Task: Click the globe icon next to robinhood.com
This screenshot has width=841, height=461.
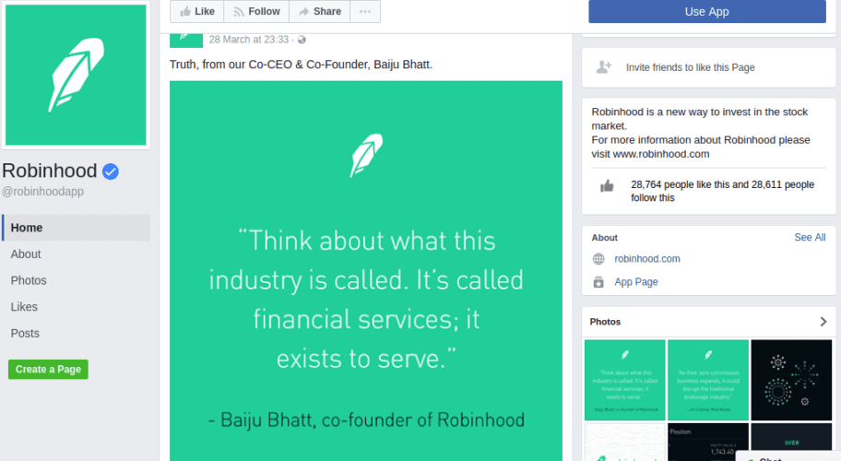Action: (x=598, y=259)
